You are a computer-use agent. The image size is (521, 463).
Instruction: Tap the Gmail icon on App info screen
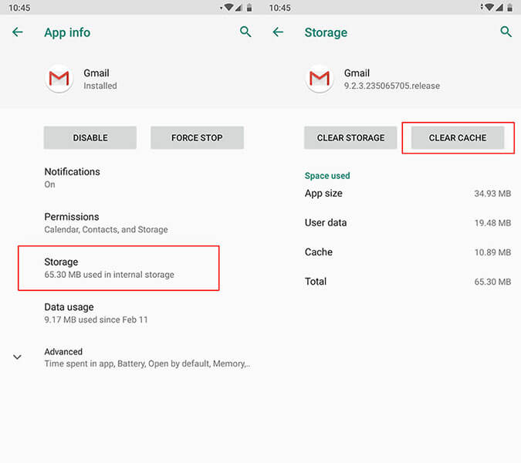[x=59, y=79]
